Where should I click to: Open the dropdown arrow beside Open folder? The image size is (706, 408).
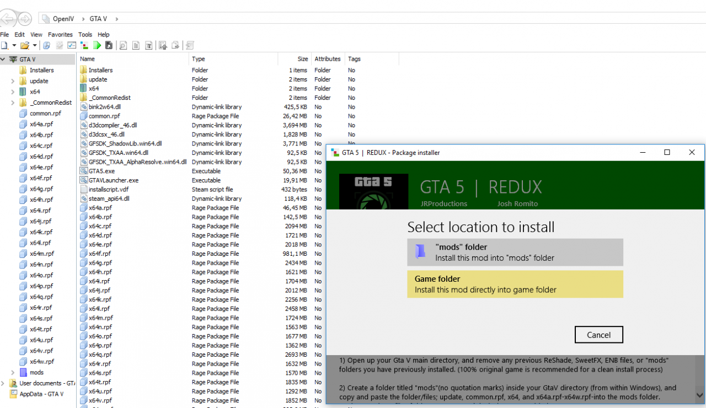35,45
